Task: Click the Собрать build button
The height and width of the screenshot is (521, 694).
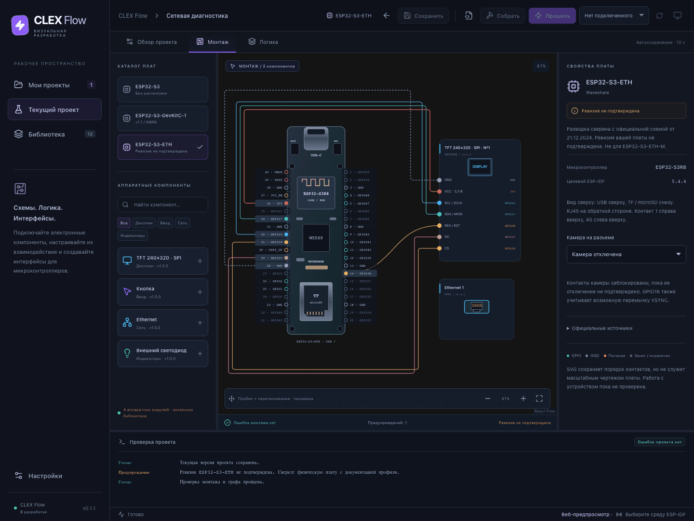Action: click(x=503, y=15)
